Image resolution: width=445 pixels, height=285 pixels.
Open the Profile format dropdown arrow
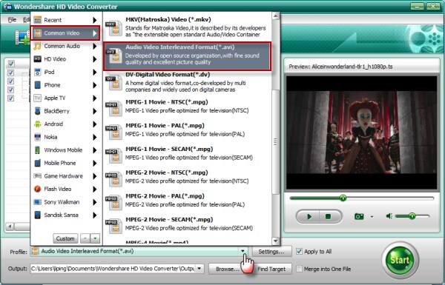(x=243, y=251)
